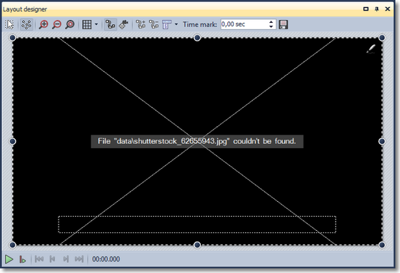Image resolution: width=400 pixels, height=273 pixels.
Task: Click the zoom out magnifier icon
Action: [x=56, y=24]
